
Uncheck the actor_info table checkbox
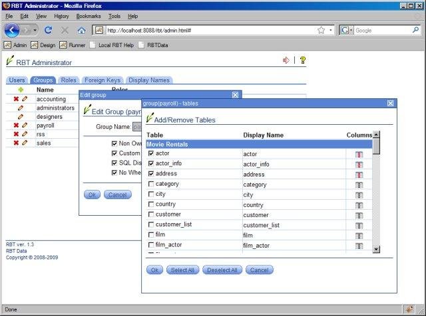[151, 163]
